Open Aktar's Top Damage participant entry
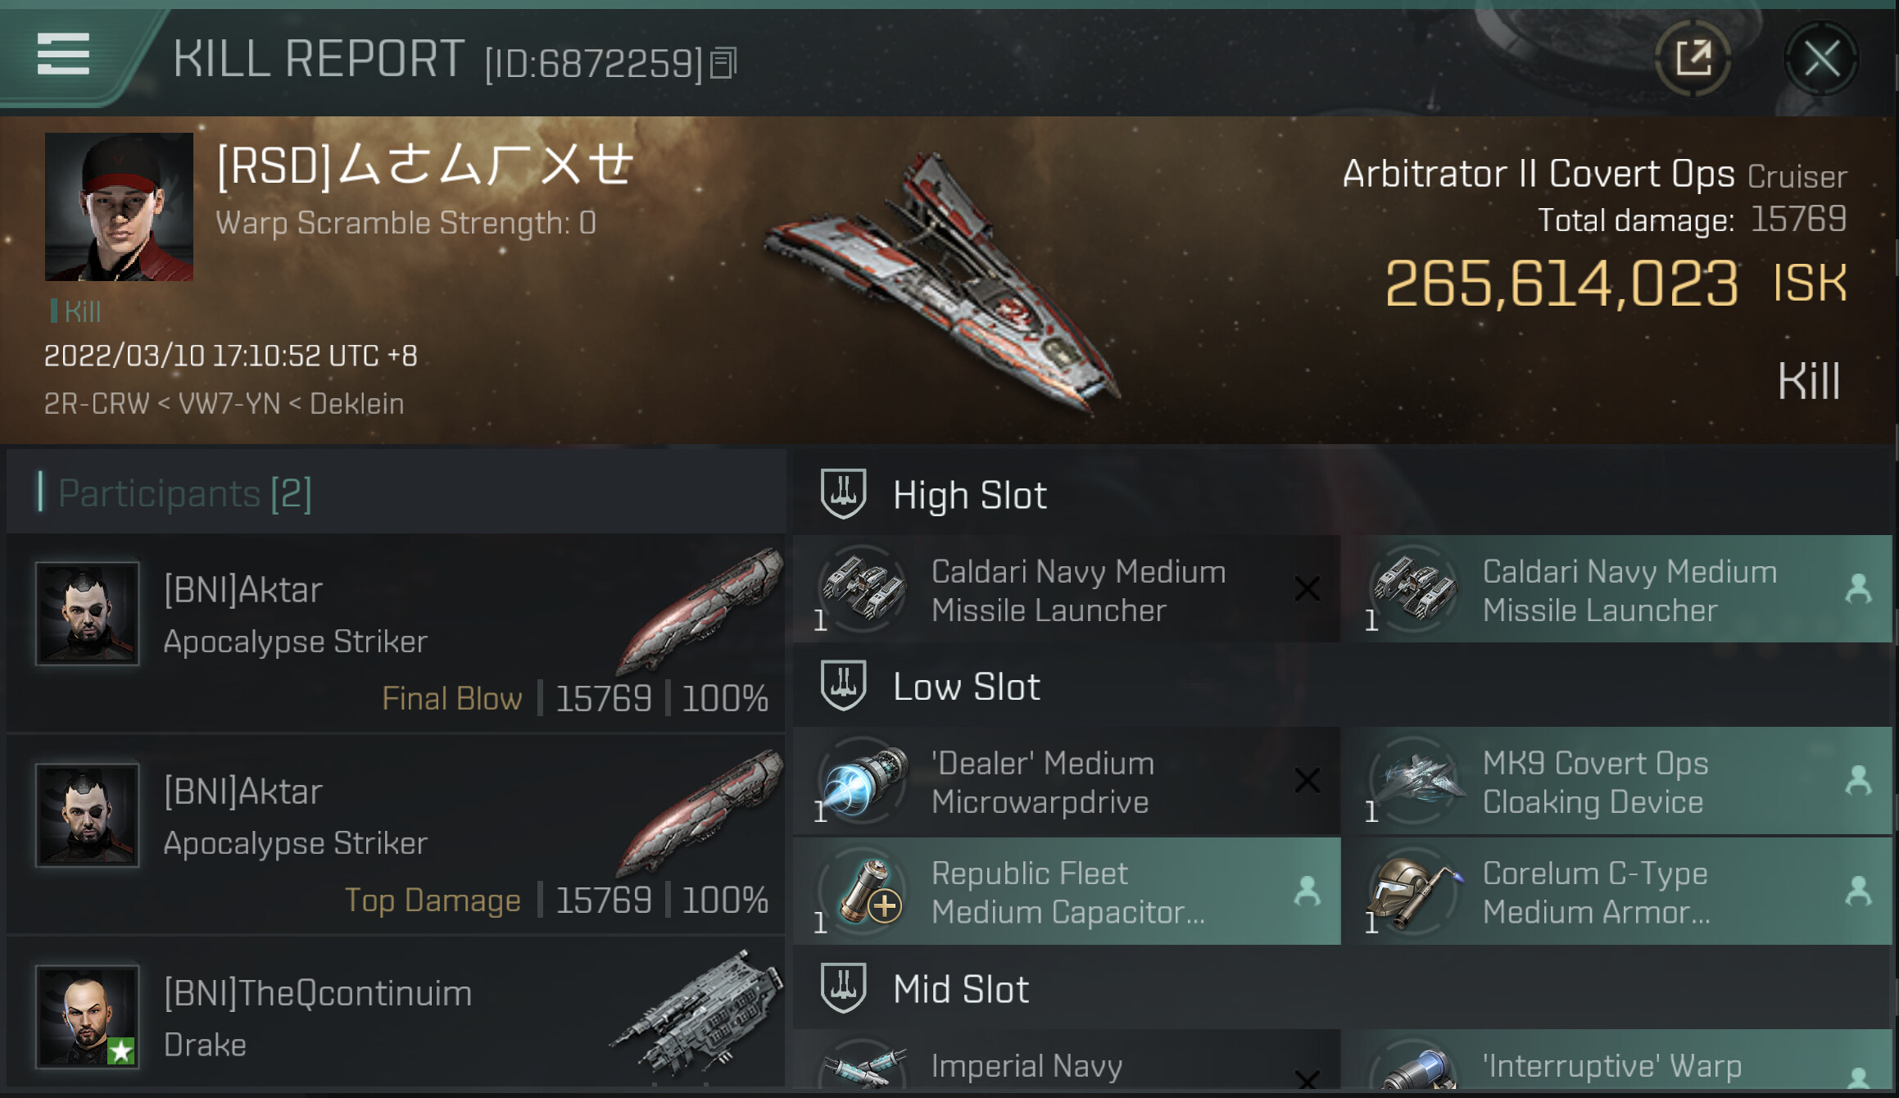The width and height of the screenshot is (1899, 1098). [395, 833]
